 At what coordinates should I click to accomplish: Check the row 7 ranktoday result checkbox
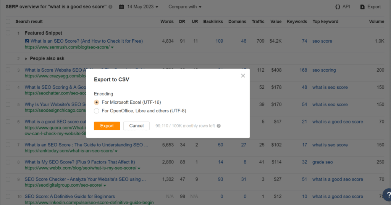[8, 145]
